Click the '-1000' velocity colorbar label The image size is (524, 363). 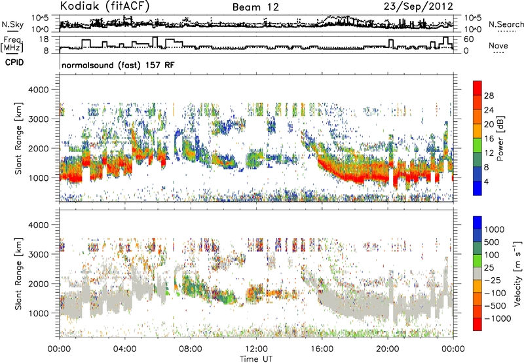[498, 318]
